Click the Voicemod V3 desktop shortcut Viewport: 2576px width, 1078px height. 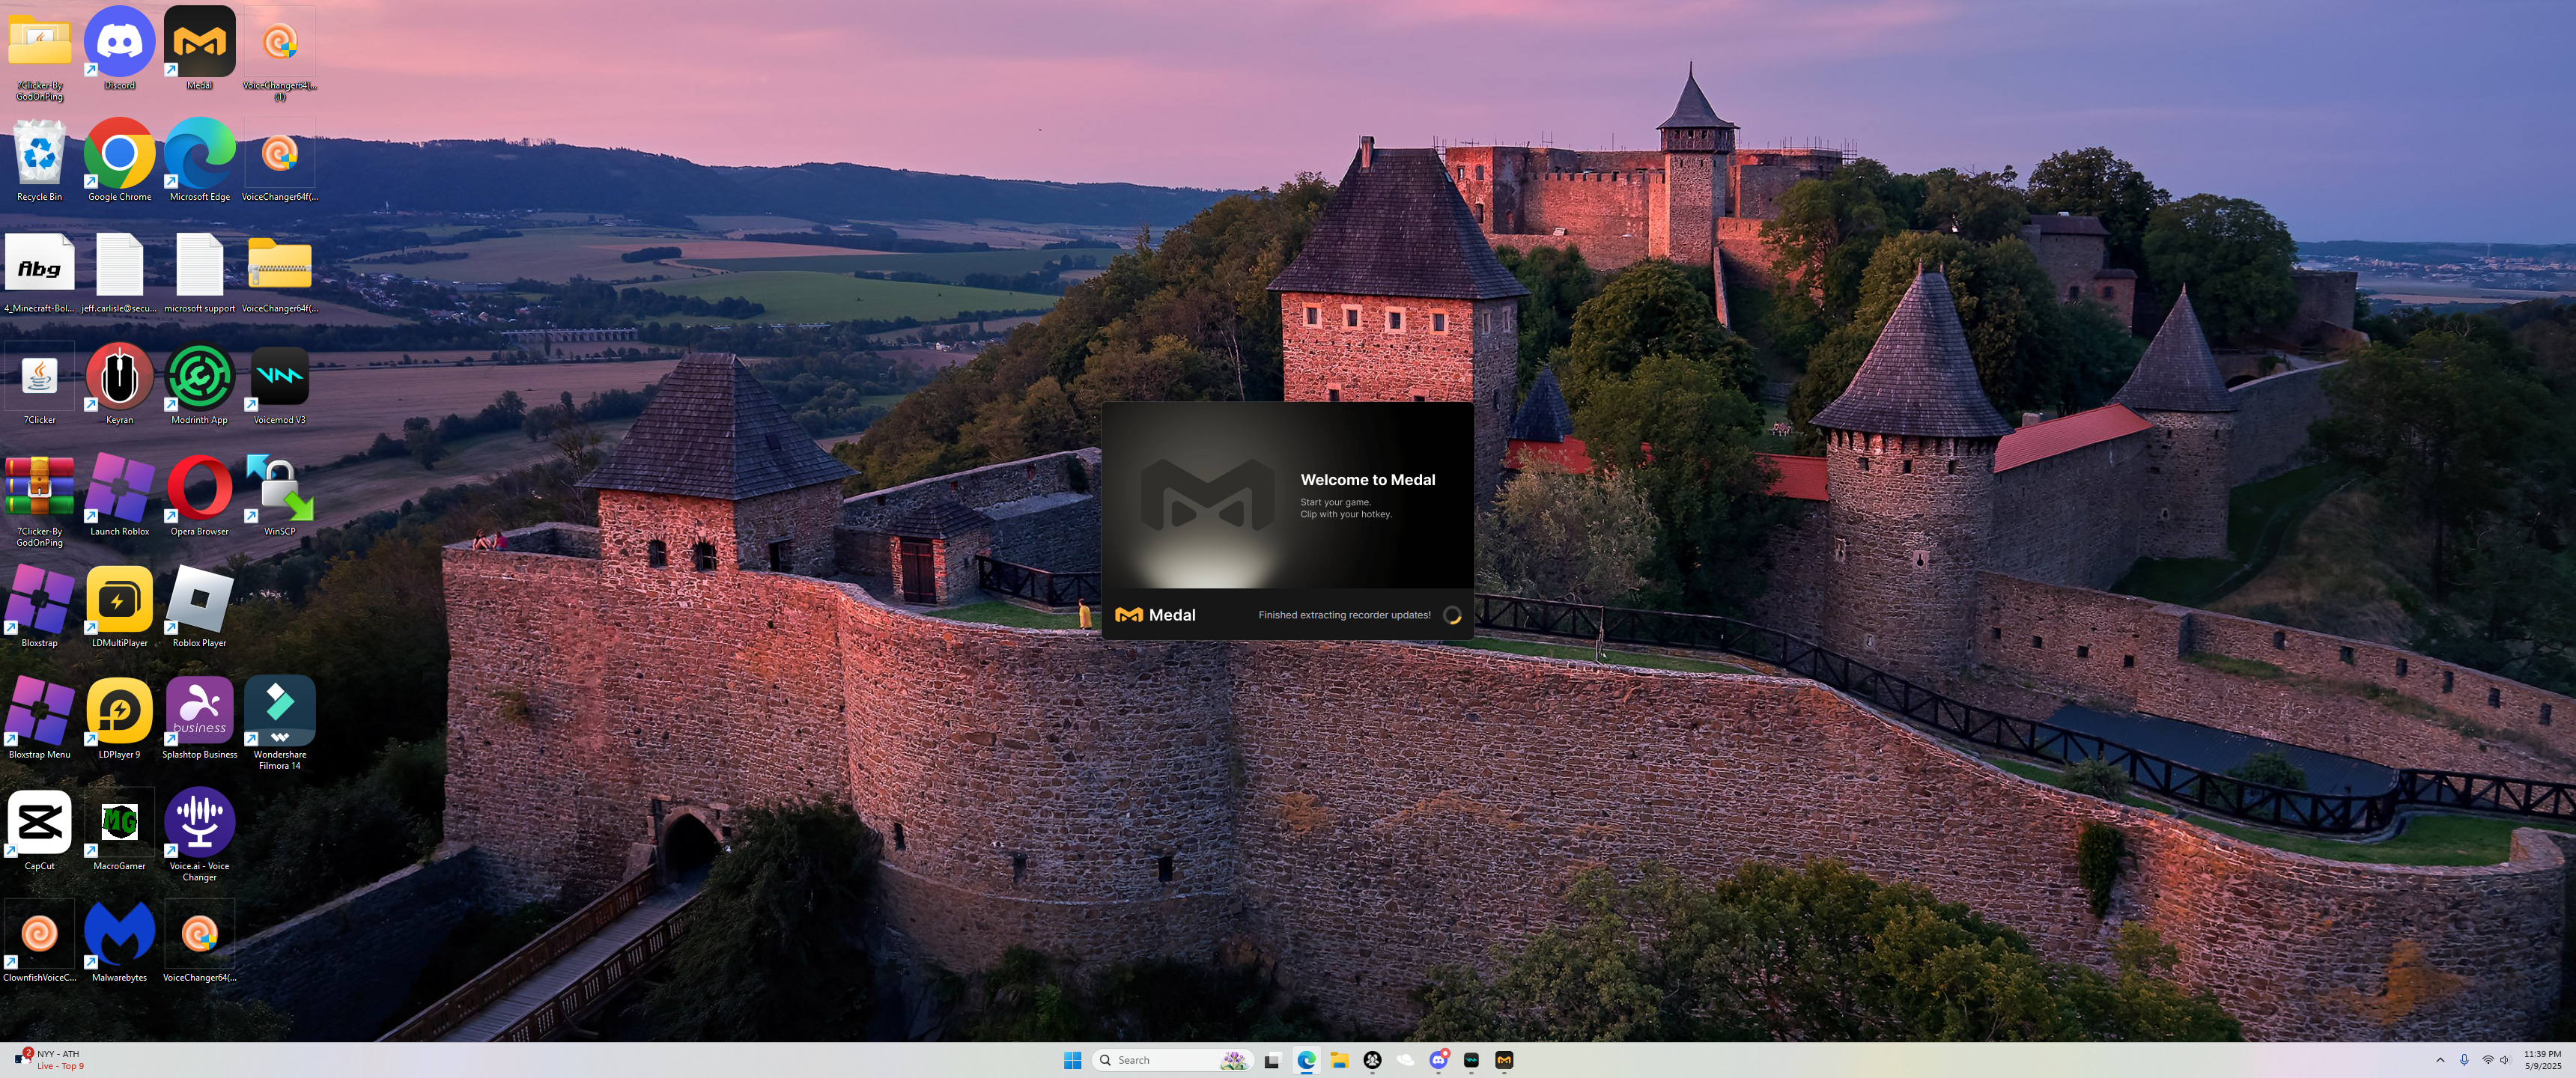click(x=279, y=377)
